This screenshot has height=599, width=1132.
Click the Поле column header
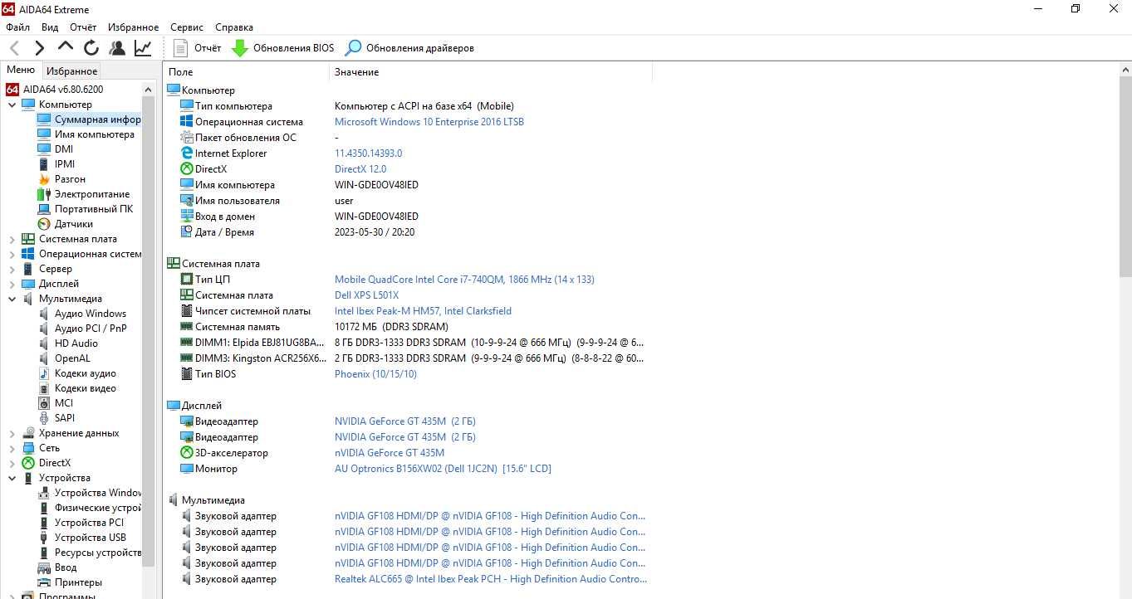click(247, 72)
